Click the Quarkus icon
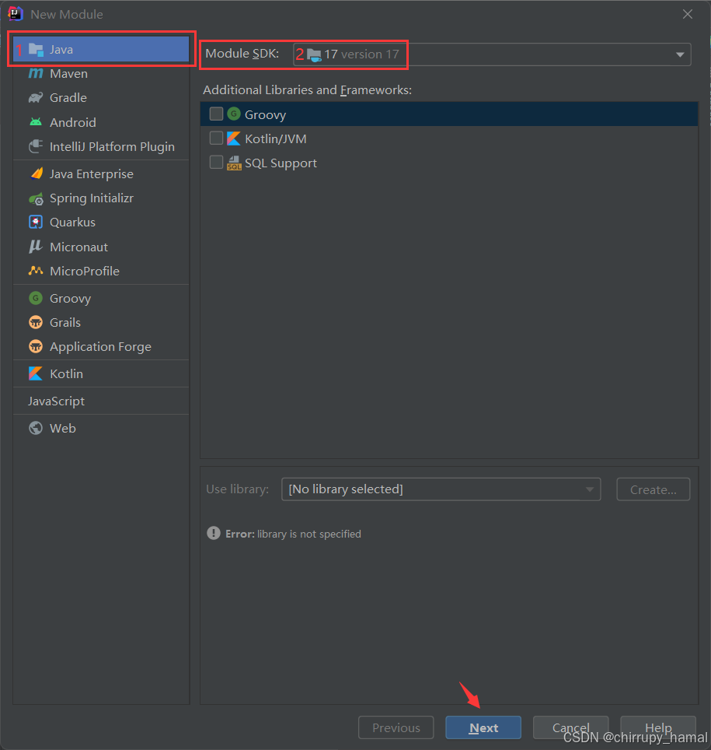711x750 pixels. pos(36,223)
